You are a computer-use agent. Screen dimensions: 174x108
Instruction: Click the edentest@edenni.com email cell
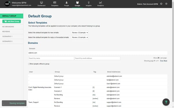tap(114, 76)
